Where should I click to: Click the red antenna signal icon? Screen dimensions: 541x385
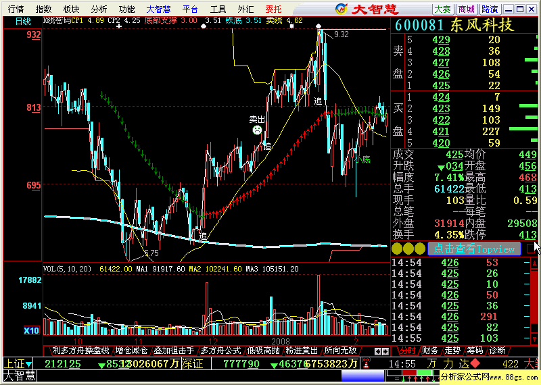366,363
